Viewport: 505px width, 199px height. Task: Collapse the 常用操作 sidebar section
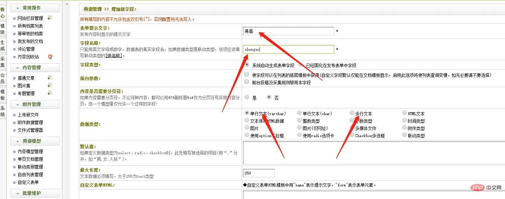pos(35,8)
